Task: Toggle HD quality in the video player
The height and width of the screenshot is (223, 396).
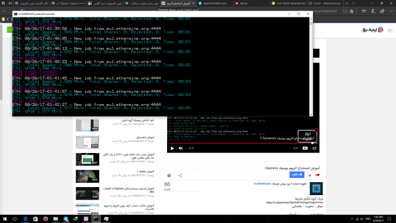Action: click(305, 149)
